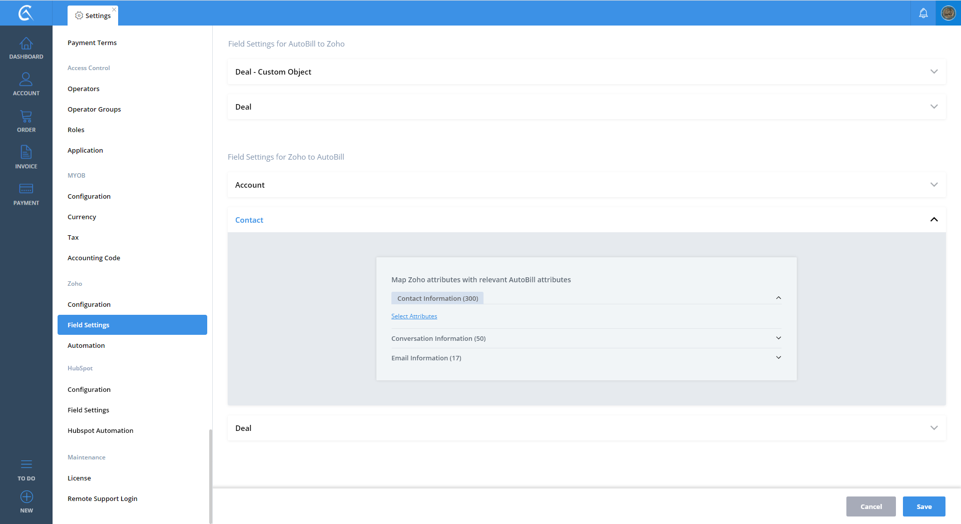Click the Select Attributes link

tap(414, 316)
